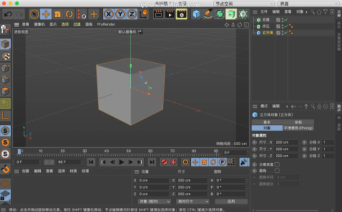Click the filter funnel icon in the Object Manager
The height and width of the screenshot is (212, 342).
coord(325,12)
